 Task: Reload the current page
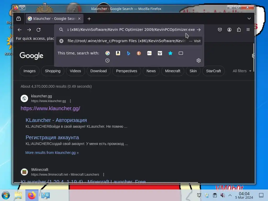(x=38, y=30)
